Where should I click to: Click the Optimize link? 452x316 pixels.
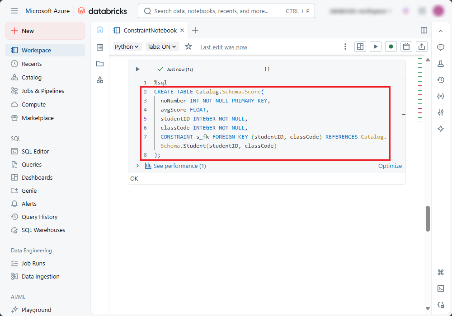pyautogui.click(x=390, y=166)
